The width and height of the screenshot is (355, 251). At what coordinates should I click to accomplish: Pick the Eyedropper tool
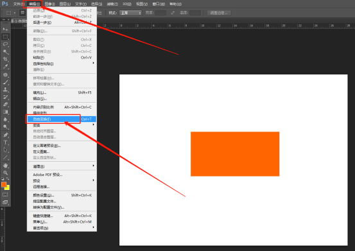tap(5, 67)
